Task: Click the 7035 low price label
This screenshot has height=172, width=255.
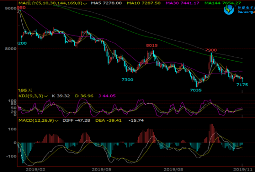Action: 196,90
